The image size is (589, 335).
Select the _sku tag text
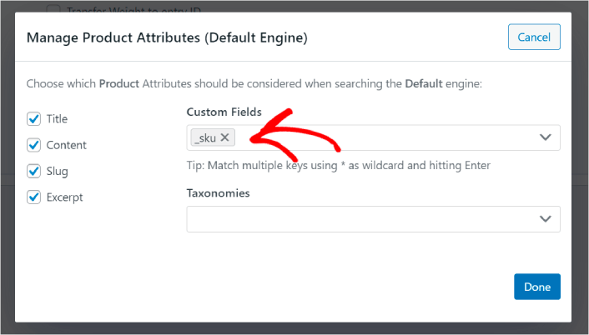(x=204, y=137)
